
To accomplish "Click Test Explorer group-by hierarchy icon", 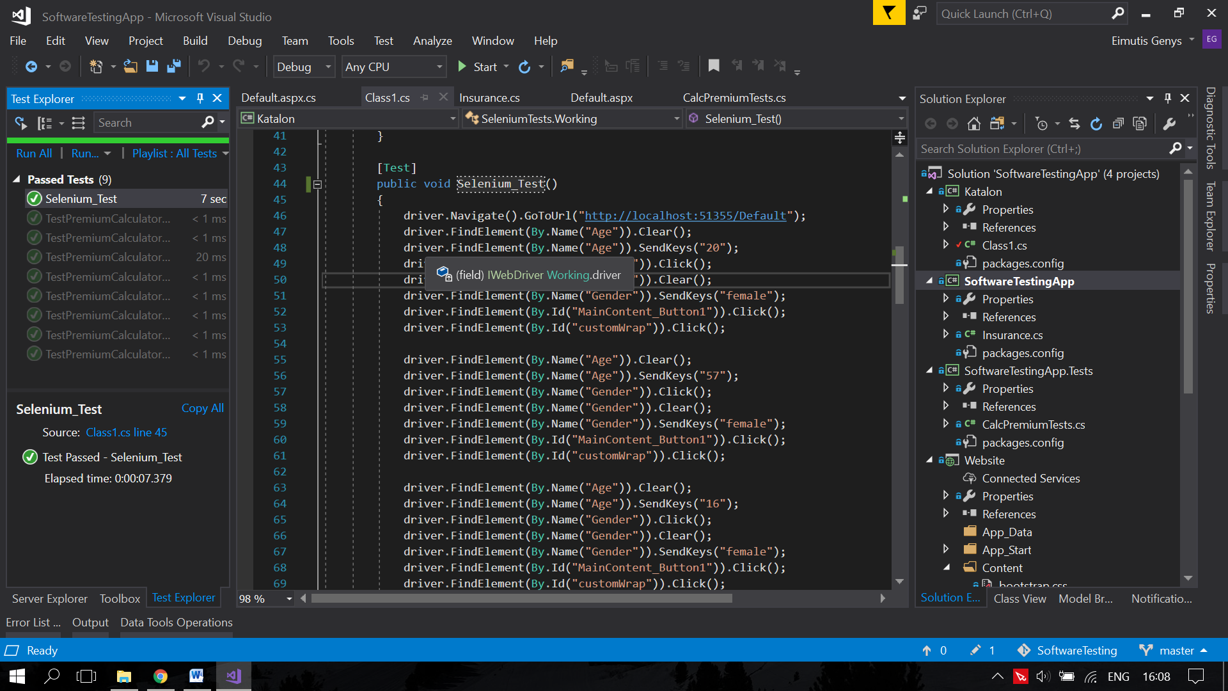I will (x=44, y=123).
